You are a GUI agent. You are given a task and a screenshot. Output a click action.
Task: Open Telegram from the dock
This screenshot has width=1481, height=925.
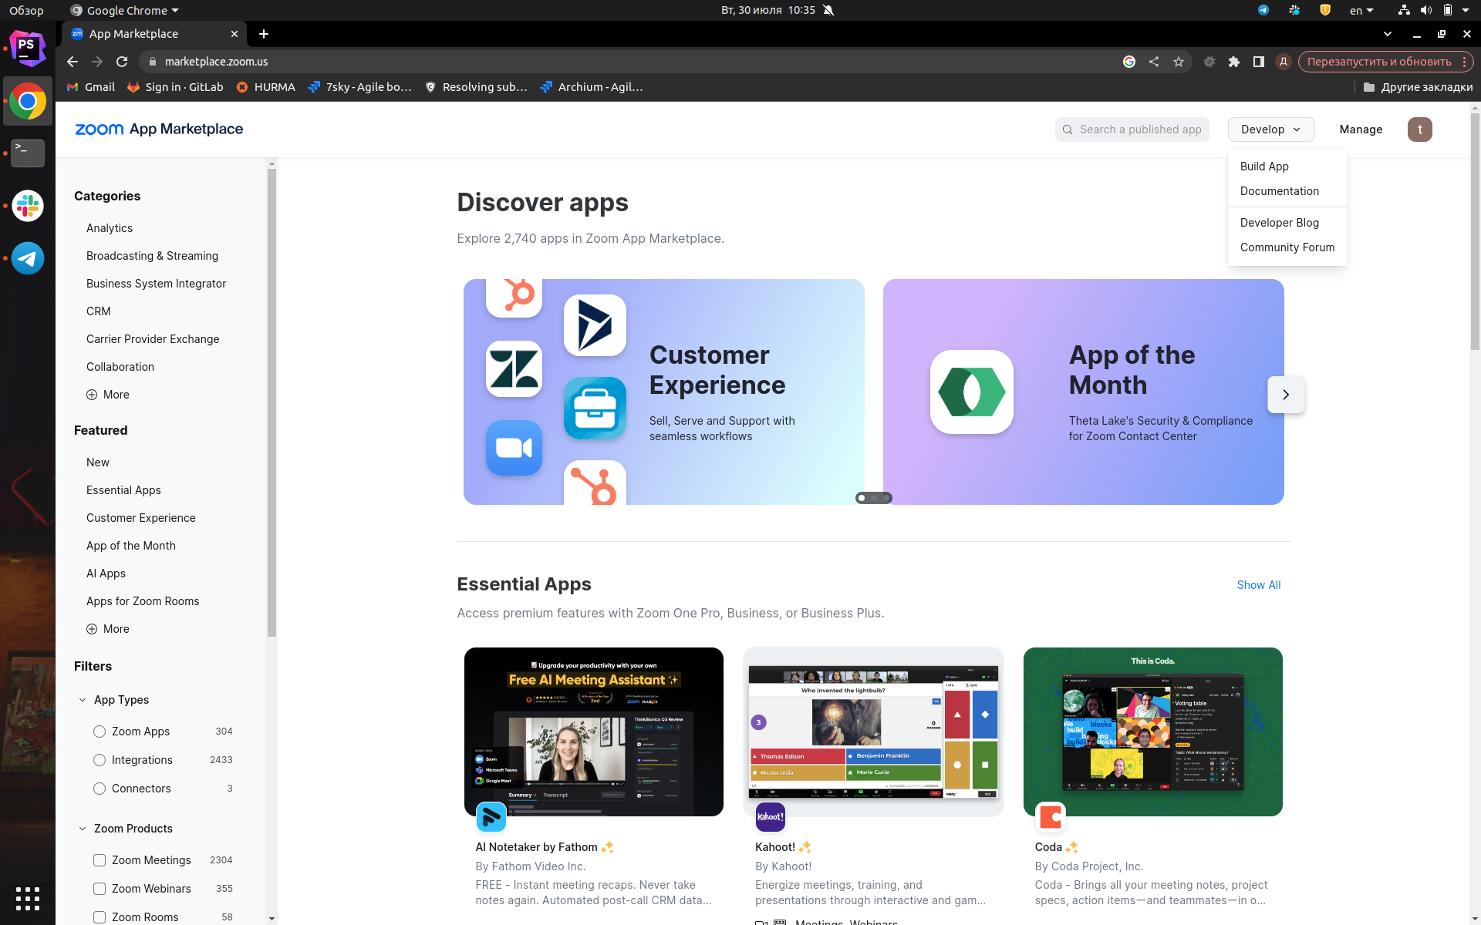(28, 258)
